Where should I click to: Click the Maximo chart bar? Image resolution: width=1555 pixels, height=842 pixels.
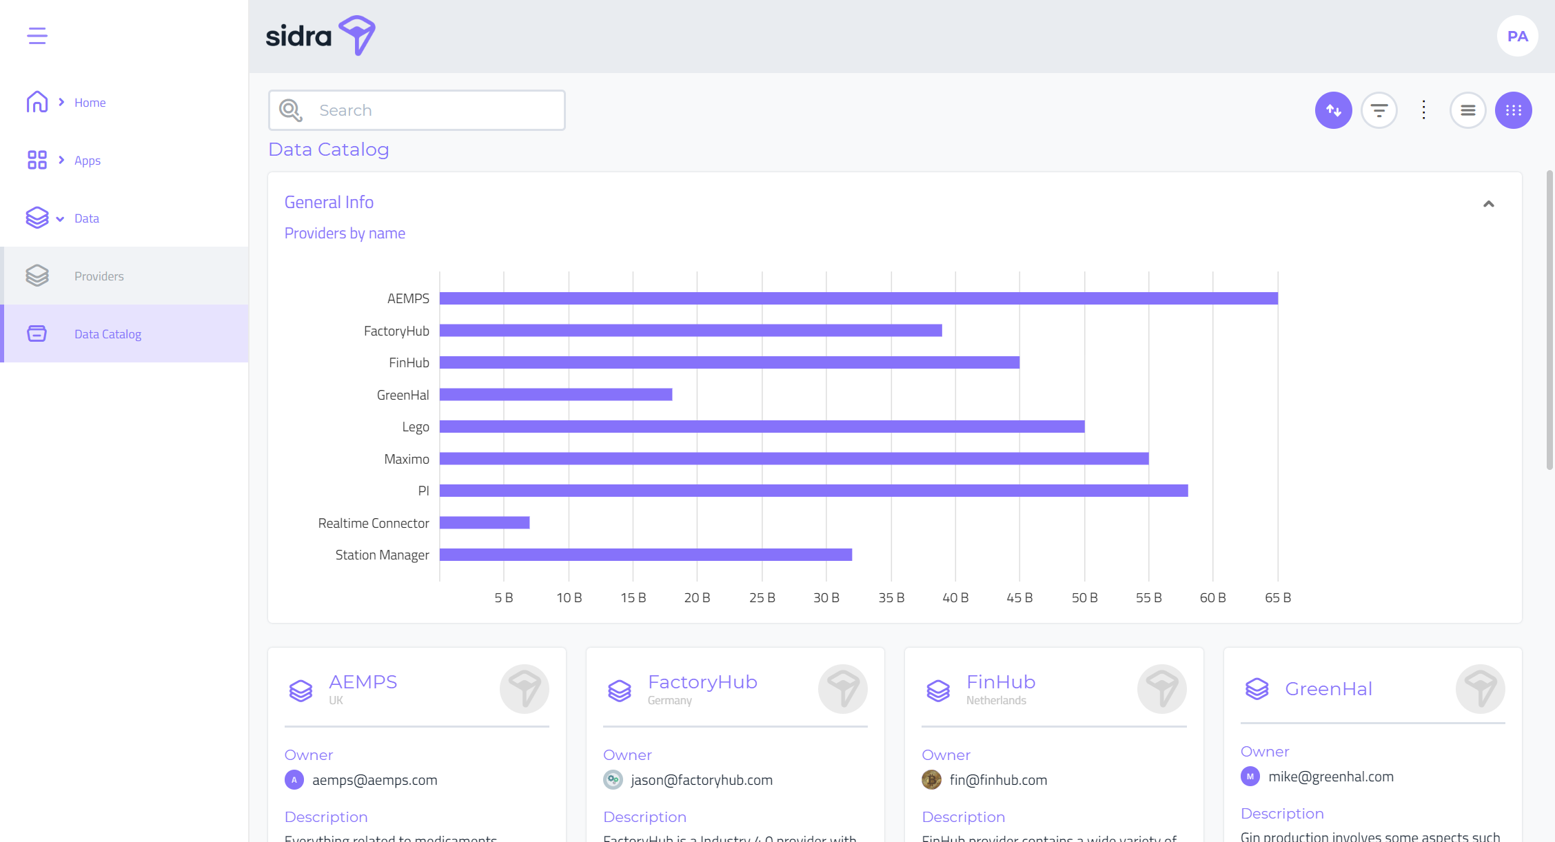(x=794, y=459)
